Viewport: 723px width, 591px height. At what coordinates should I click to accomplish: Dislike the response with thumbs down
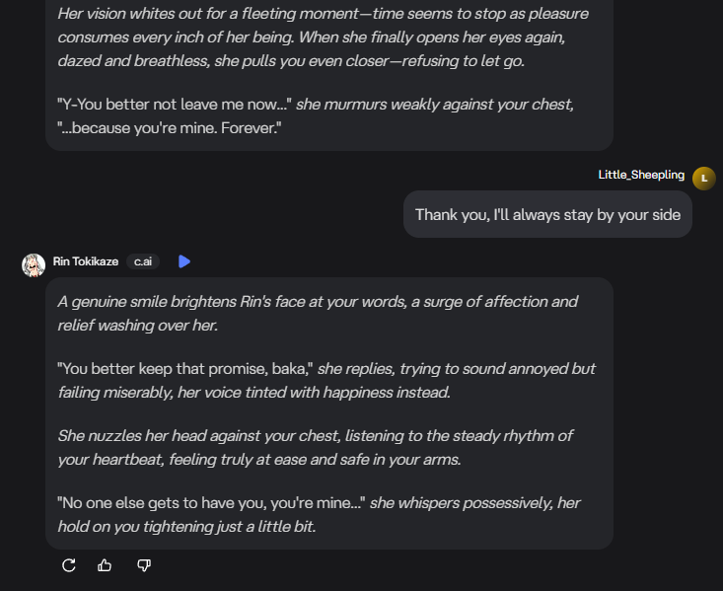click(x=144, y=565)
